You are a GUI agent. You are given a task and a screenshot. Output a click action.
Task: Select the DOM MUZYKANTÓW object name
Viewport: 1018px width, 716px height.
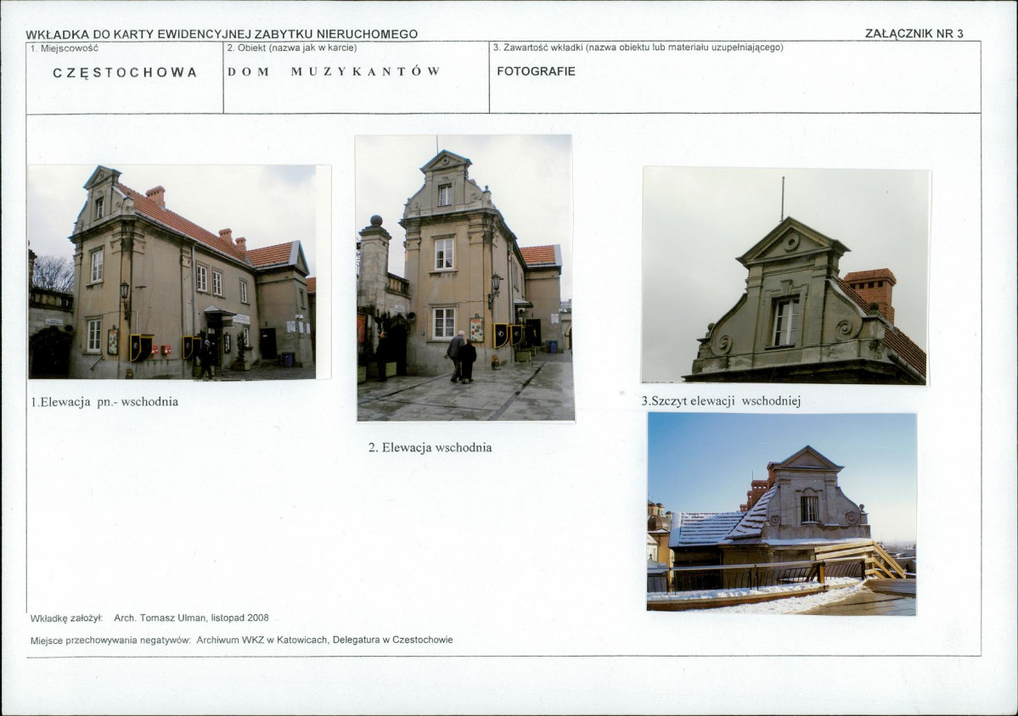[x=334, y=71]
